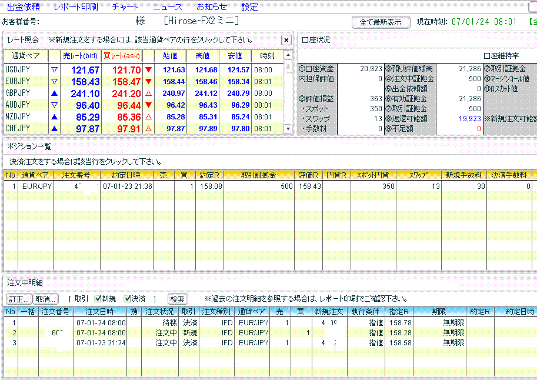Click the 口座資産 value 20,923

click(371, 69)
